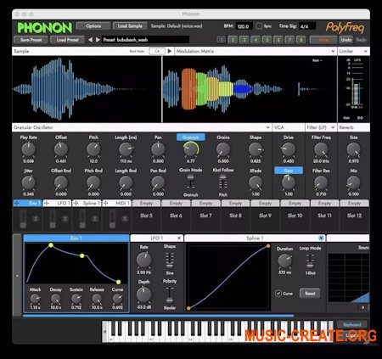Click the Spline 1 drag-handle cross icon
This screenshot has height=359, width=382.
click(x=76, y=203)
